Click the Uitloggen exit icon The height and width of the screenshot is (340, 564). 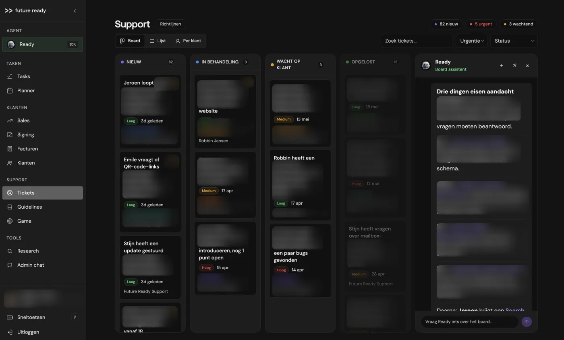click(x=10, y=332)
